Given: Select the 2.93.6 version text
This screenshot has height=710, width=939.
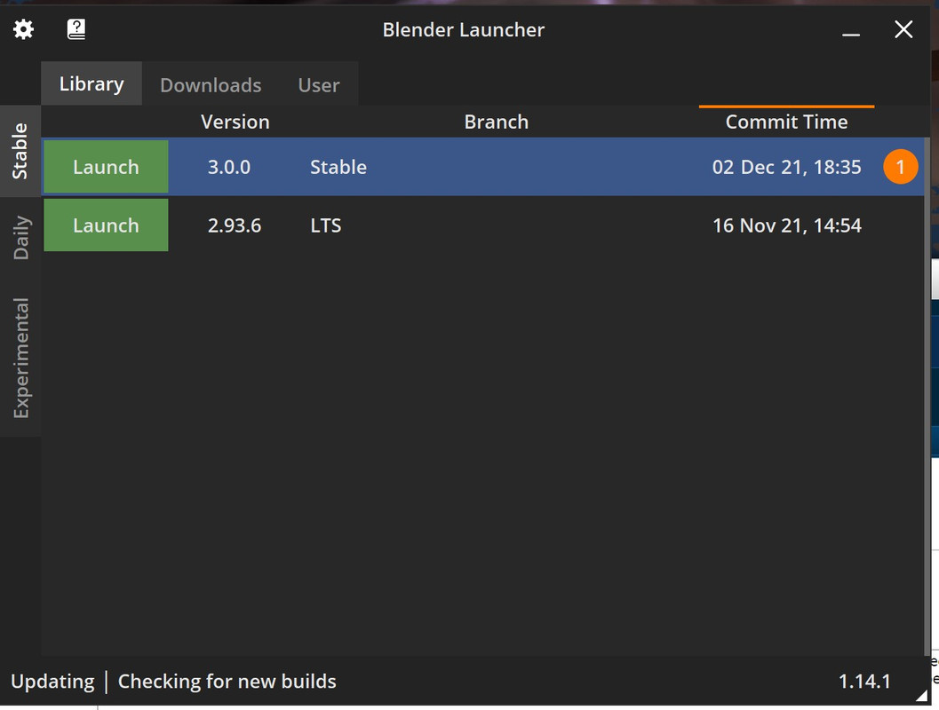Looking at the screenshot, I should tap(235, 225).
